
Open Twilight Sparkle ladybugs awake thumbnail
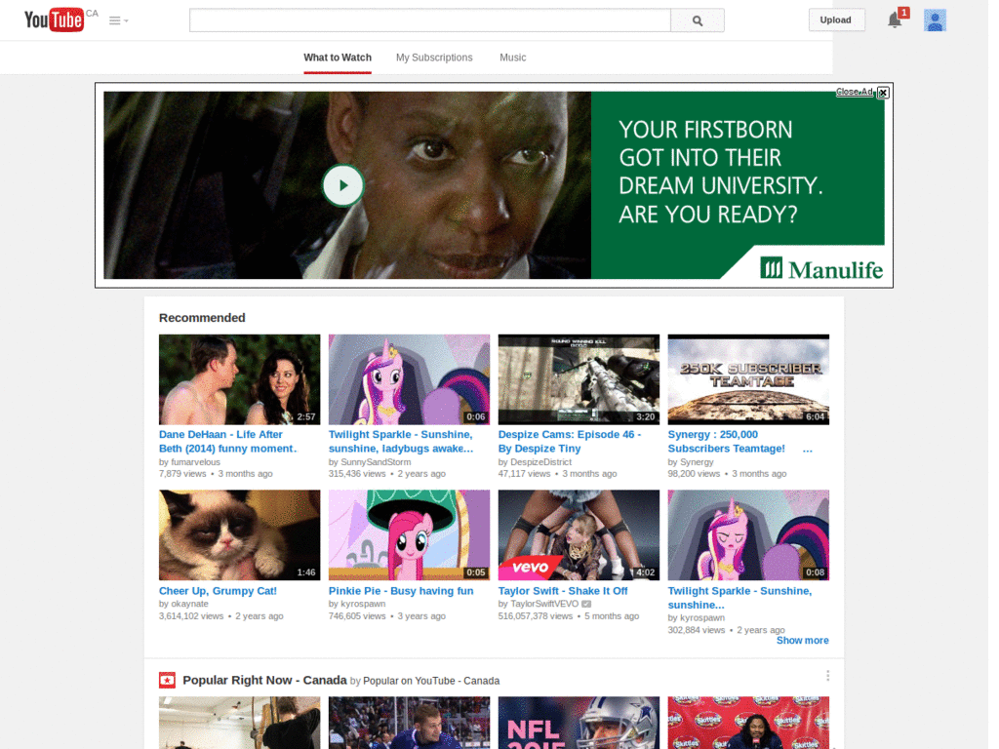[409, 379]
